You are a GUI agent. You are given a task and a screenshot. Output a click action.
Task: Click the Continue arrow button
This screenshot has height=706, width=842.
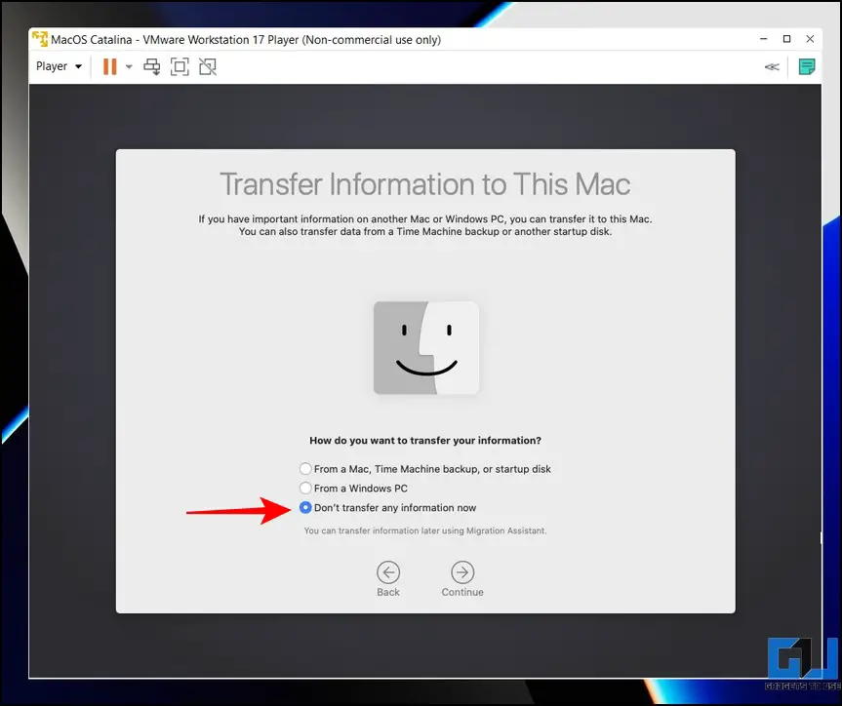[x=462, y=572]
